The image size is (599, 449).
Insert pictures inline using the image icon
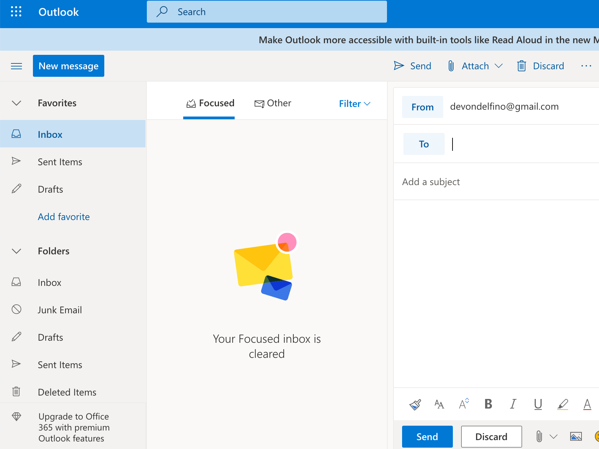[x=576, y=436]
